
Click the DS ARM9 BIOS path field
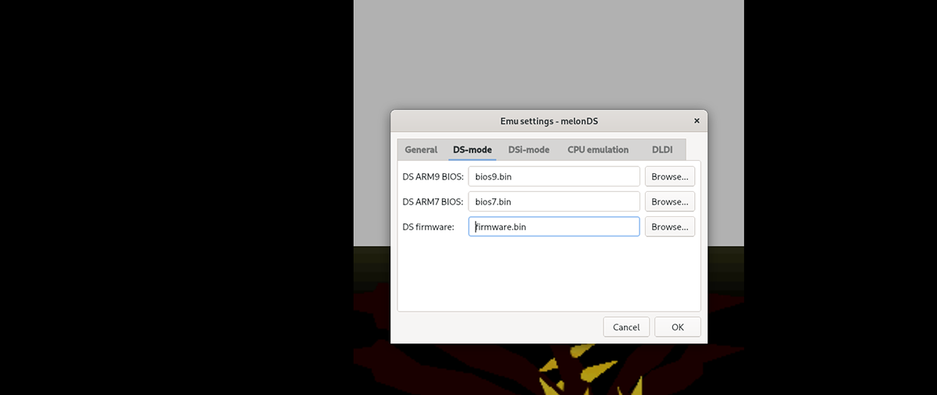(554, 176)
